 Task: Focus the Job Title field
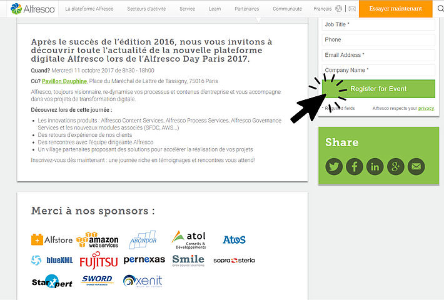(x=378, y=24)
